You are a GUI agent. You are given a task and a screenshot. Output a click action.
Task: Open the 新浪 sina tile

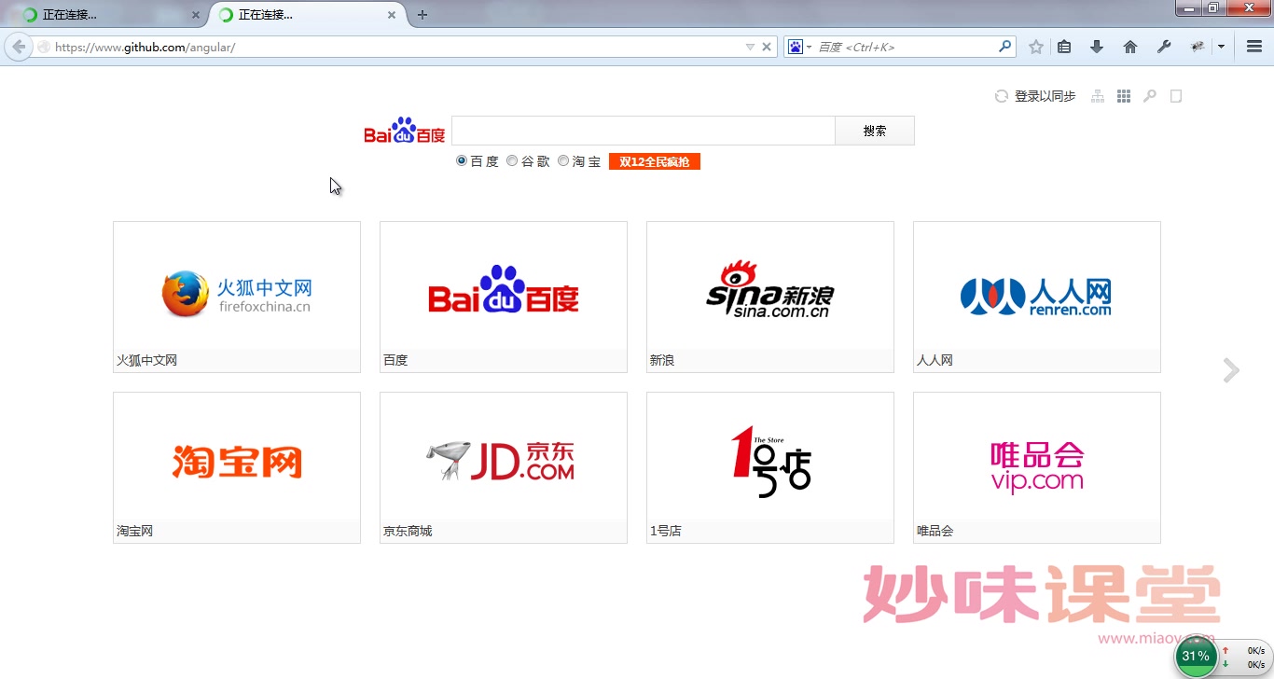click(770, 297)
